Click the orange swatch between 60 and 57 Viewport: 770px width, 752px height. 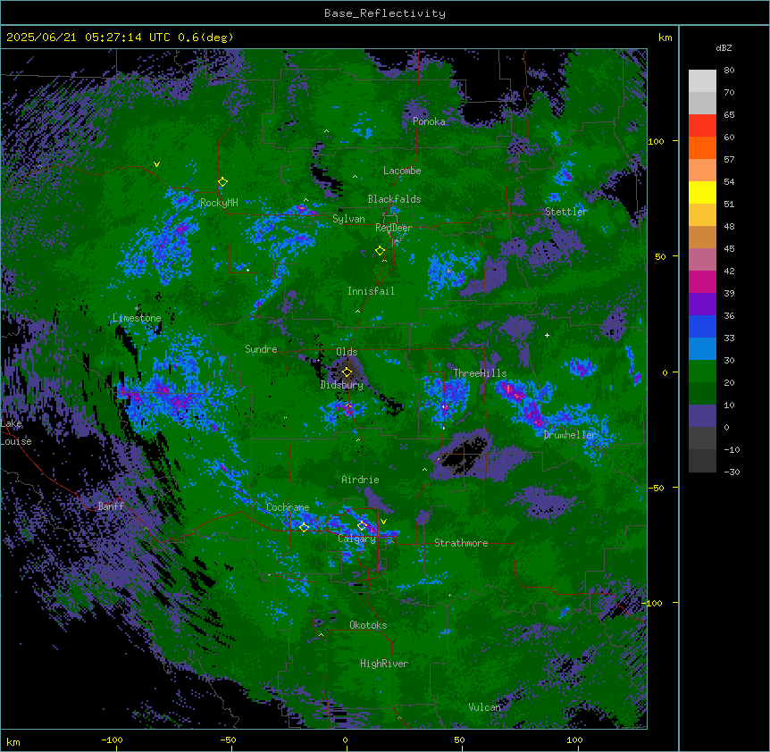[x=702, y=147]
